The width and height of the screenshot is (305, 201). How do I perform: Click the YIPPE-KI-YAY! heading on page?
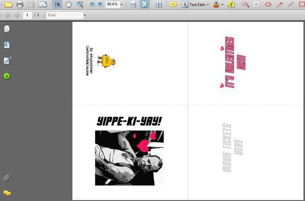coord(129,121)
